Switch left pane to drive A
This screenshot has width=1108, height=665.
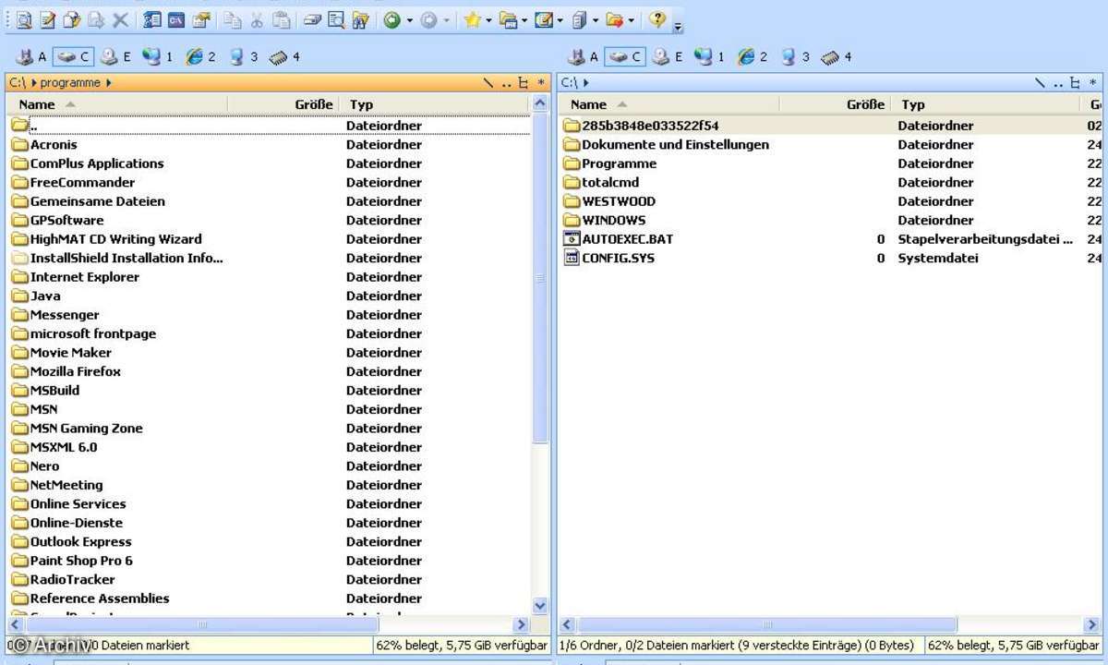pyautogui.click(x=30, y=57)
